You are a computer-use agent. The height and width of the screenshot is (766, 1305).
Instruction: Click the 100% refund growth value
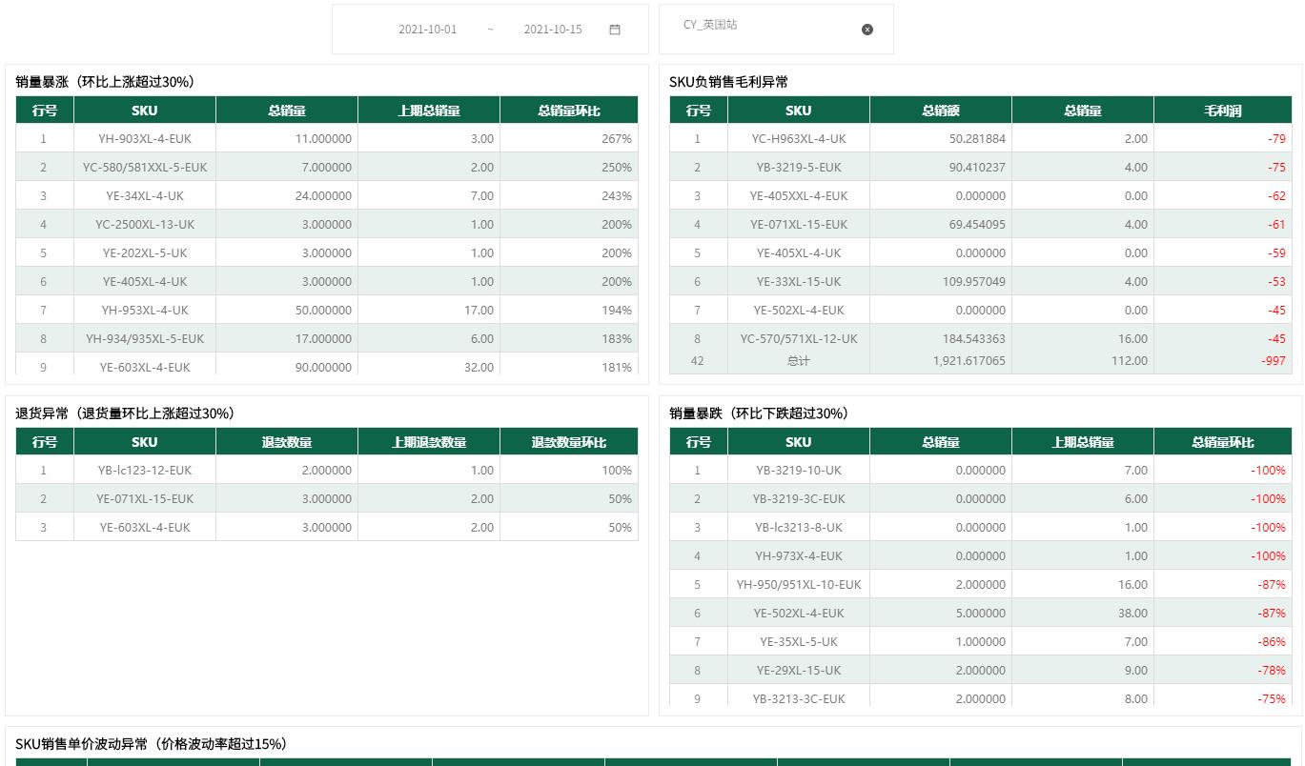pos(617,471)
